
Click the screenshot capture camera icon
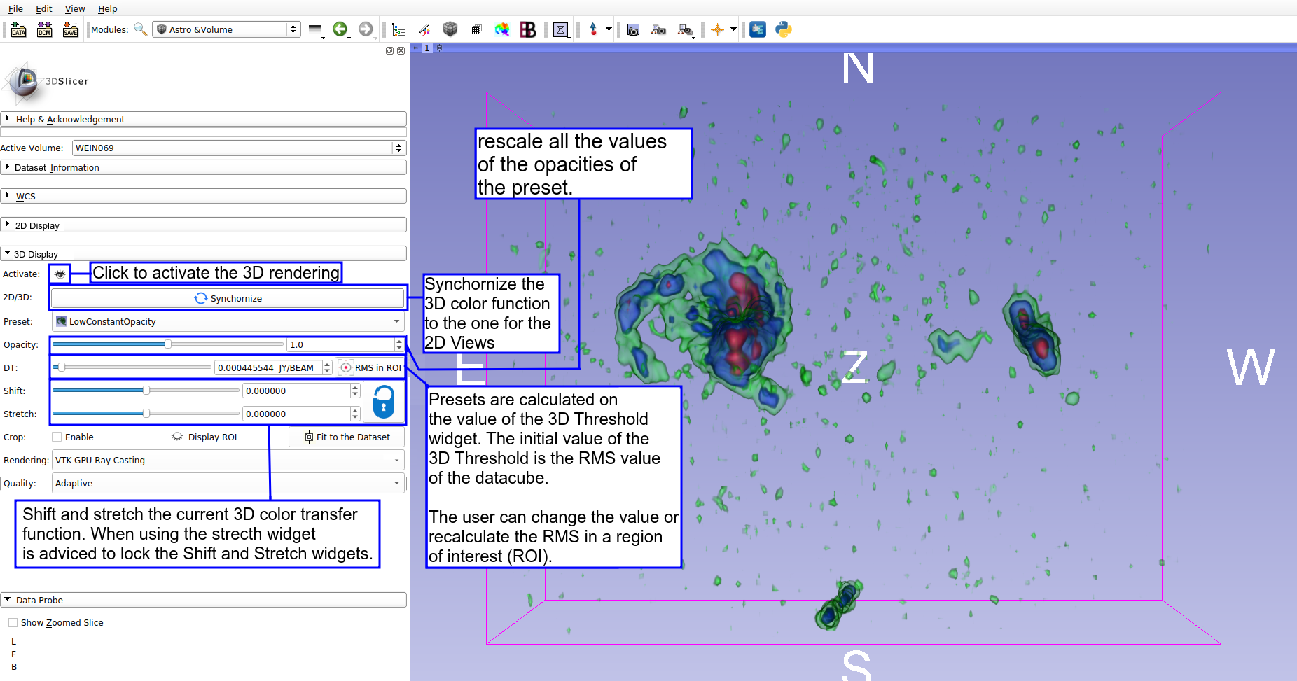(x=633, y=29)
